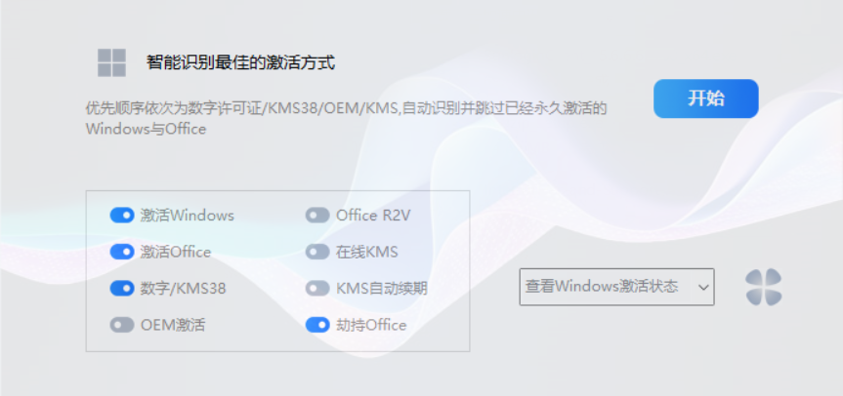Enable the OEM激活 toggle switch
Viewport: 843px width, 396px height.
(122, 325)
